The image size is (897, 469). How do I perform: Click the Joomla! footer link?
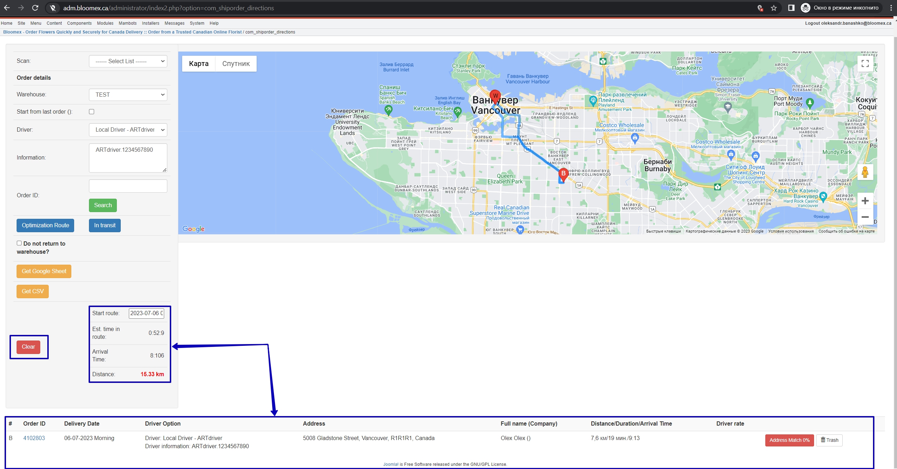coord(391,464)
